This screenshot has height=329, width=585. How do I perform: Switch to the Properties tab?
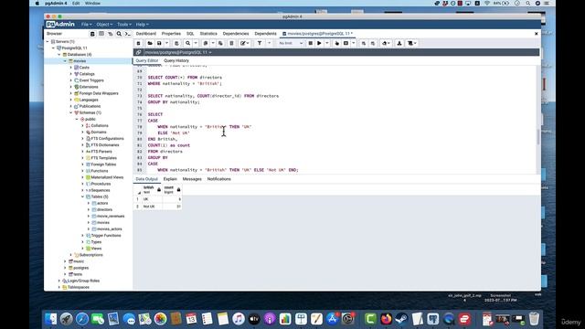point(171,34)
